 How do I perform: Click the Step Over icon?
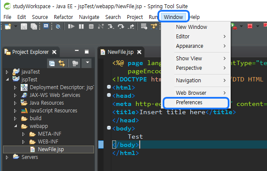(x=121, y=27)
